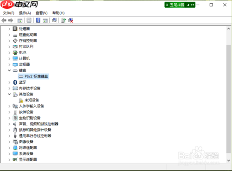Click the 五笔拼音 input method indicator
Image resolution: width=232 pixels, height=171 pixels.
tap(180, 5)
